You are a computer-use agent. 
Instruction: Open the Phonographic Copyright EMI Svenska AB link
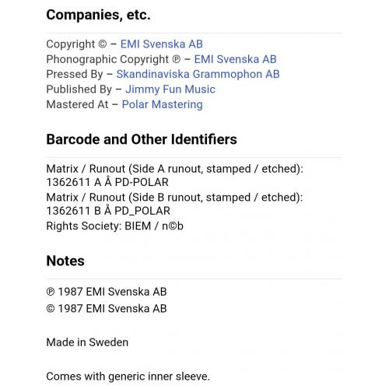click(x=236, y=59)
